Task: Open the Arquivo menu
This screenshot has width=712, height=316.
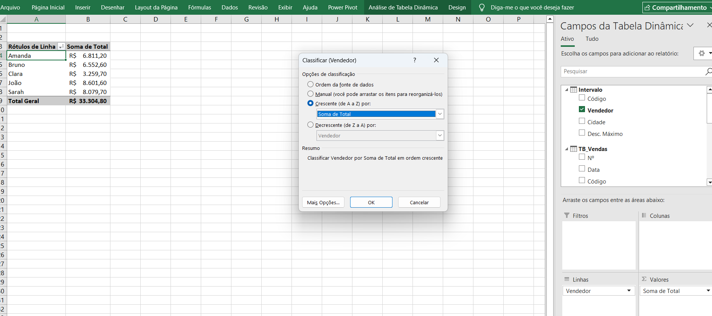Action: (x=10, y=8)
